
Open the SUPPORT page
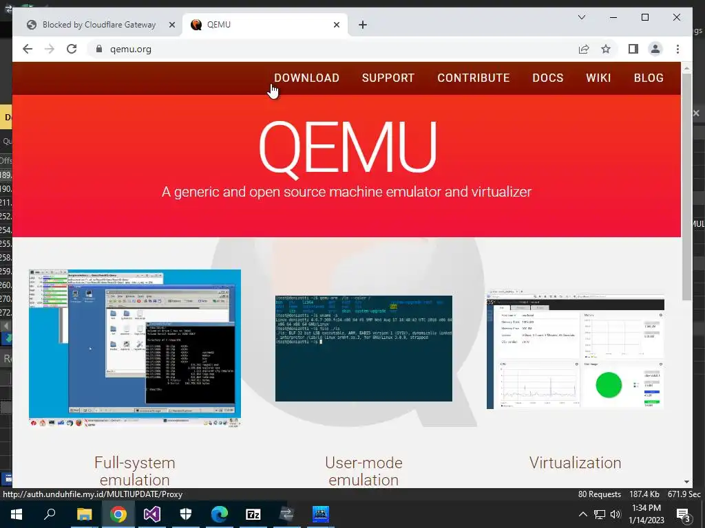tap(388, 78)
